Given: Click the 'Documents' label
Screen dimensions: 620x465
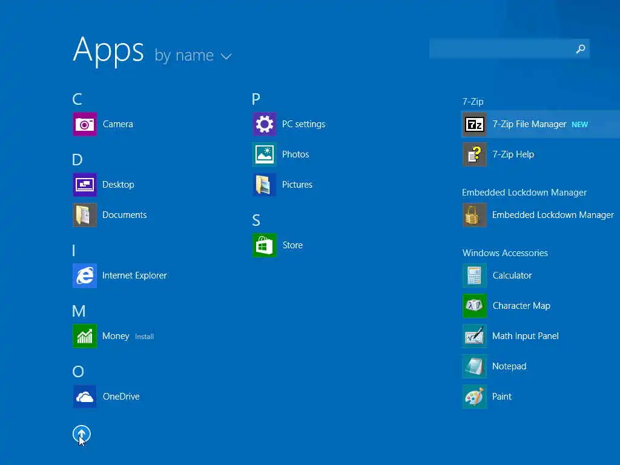Looking at the screenshot, I should [x=125, y=215].
